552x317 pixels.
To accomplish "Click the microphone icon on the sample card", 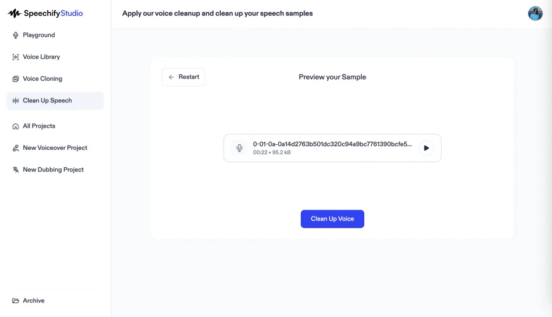I will tap(239, 148).
